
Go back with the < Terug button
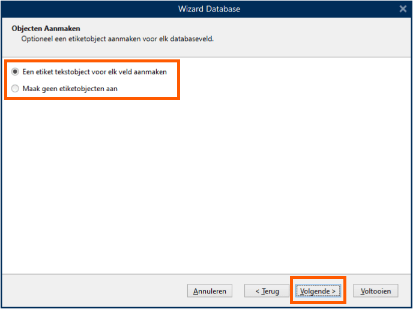coord(267,291)
